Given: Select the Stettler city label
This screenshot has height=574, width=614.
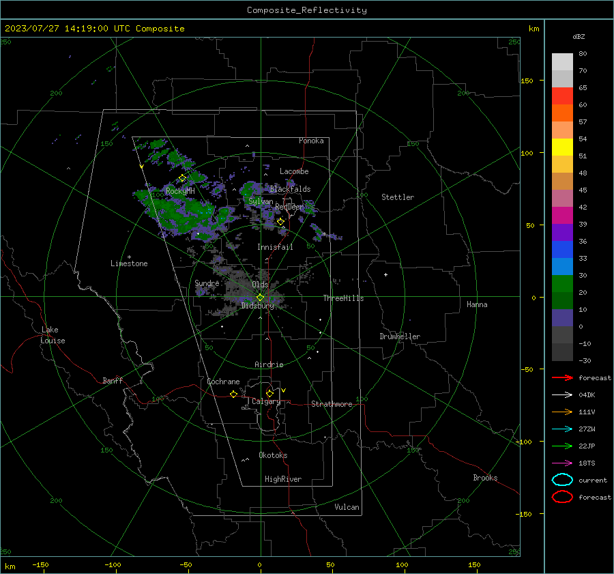Looking at the screenshot, I should point(398,197).
